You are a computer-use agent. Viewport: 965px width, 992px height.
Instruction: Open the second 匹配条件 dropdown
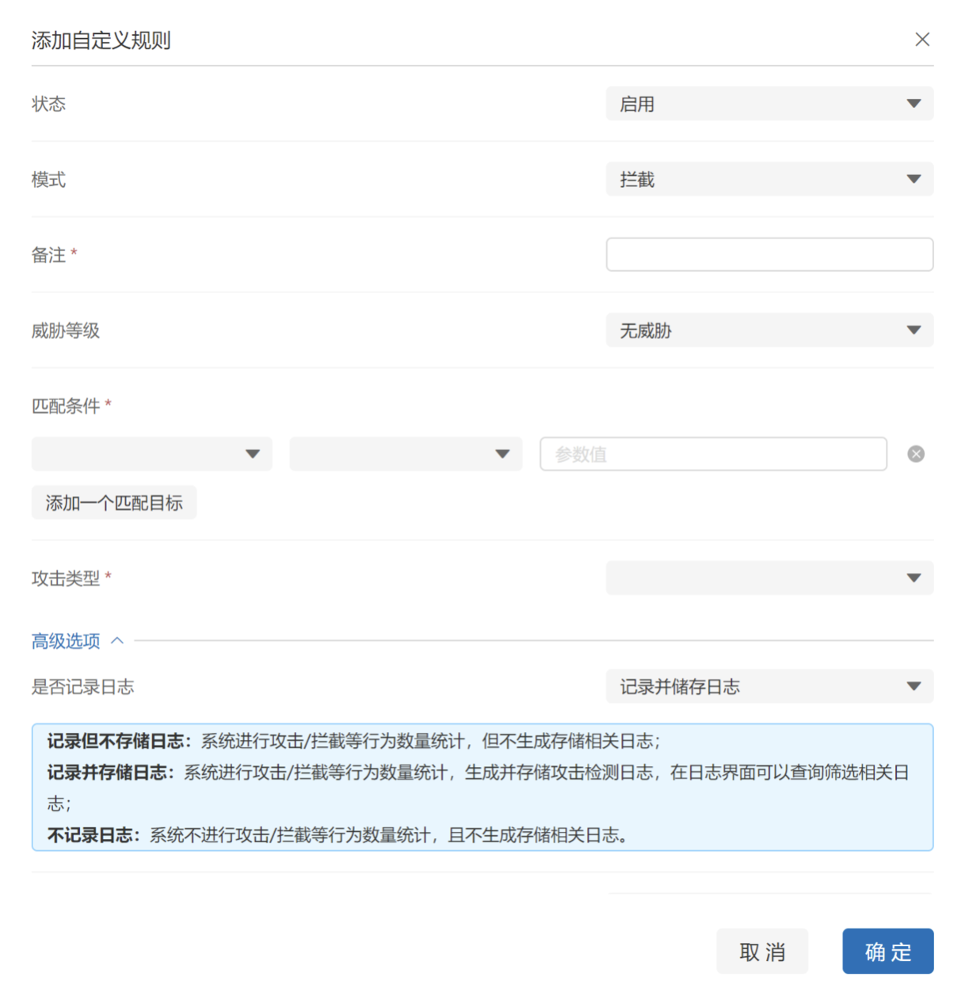(x=405, y=454)
